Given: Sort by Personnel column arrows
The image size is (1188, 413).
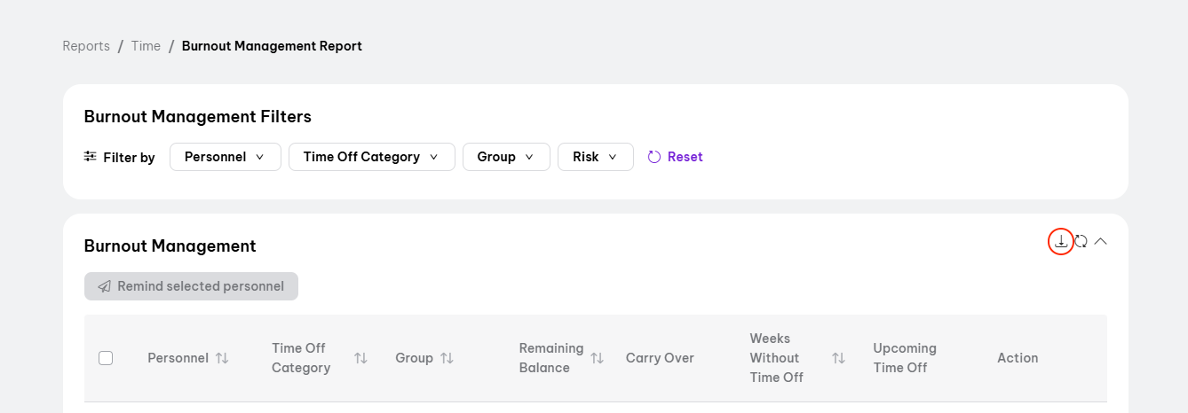Looking at the screenshot, I should [222, 358].
